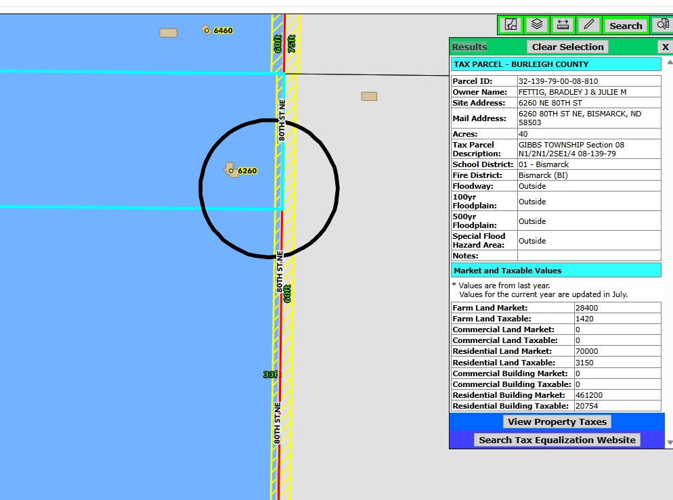673x500 pixels.
Task: Activate the pencil draw tool
Action: pyautogui.click(x=589, y=25)
